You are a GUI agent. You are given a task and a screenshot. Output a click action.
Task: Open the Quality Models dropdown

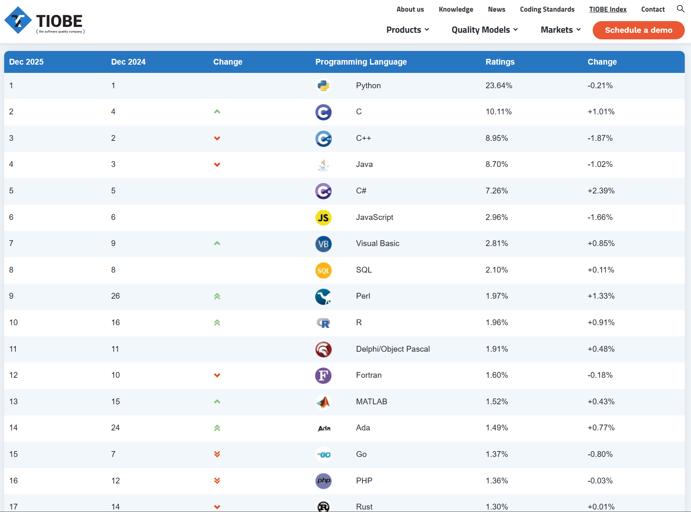484,30
